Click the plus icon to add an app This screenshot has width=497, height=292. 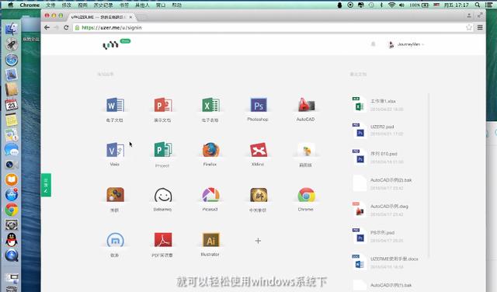click(x=258, y=241)
